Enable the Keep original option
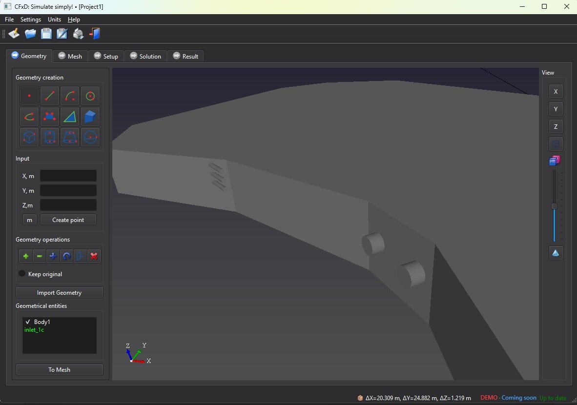This screenshot has width=577, height=405. click(22, 274)
